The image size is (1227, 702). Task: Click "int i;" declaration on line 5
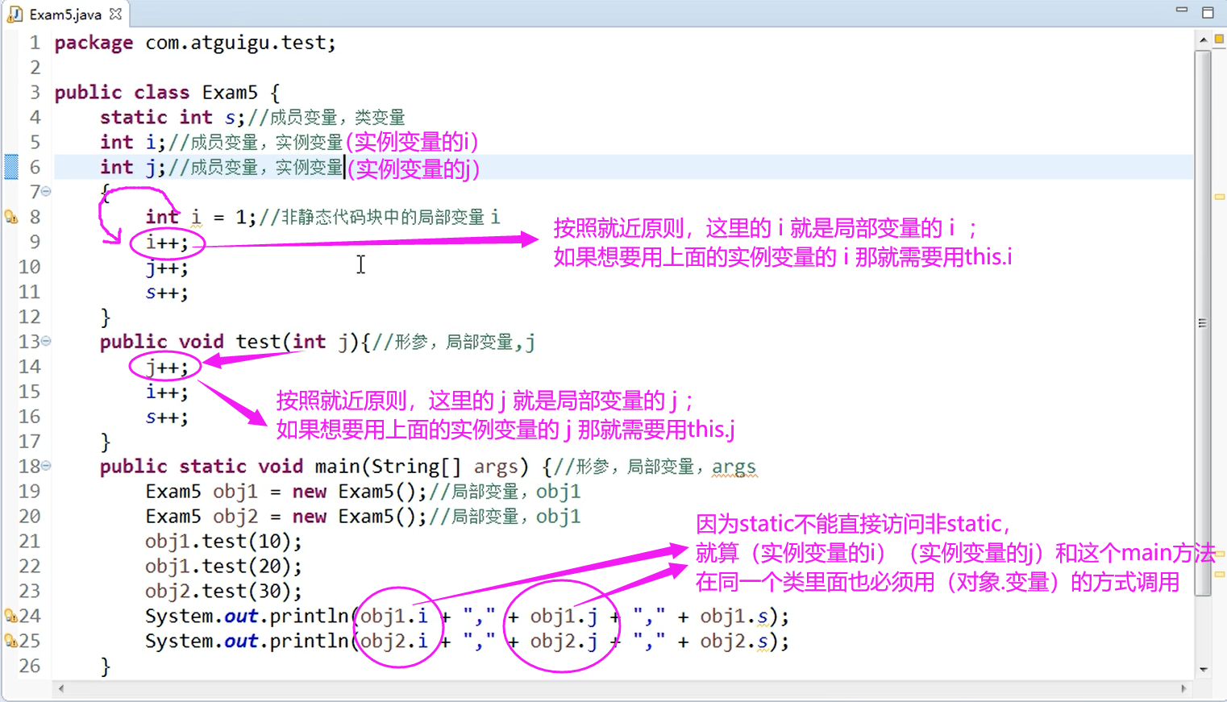(x=133, y=143)
